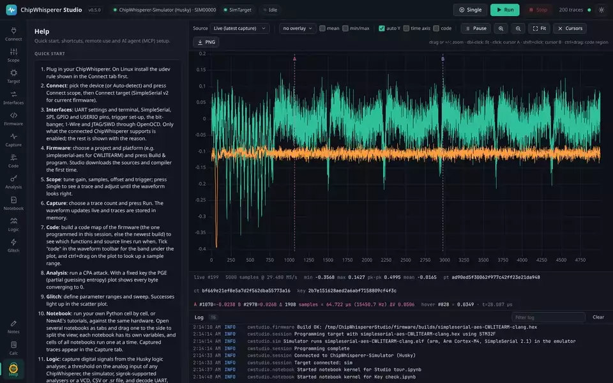
Task: Uncheck the auto Y checkbox
Action: point(382,28)
